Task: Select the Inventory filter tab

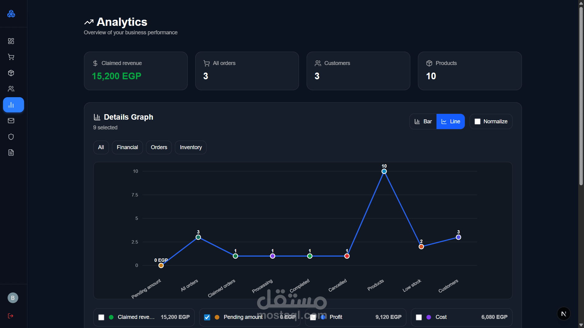Action: tap(191, 147)
